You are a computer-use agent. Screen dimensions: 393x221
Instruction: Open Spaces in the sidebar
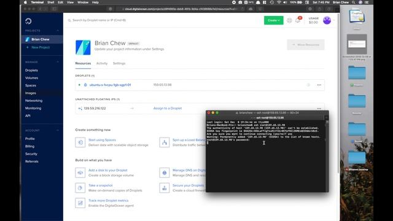click(31, 85)
